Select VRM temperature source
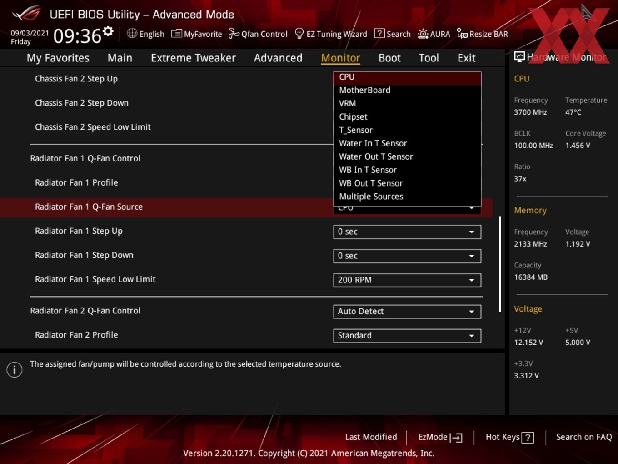The image size is (618, 464). click(x=407, y=103)
